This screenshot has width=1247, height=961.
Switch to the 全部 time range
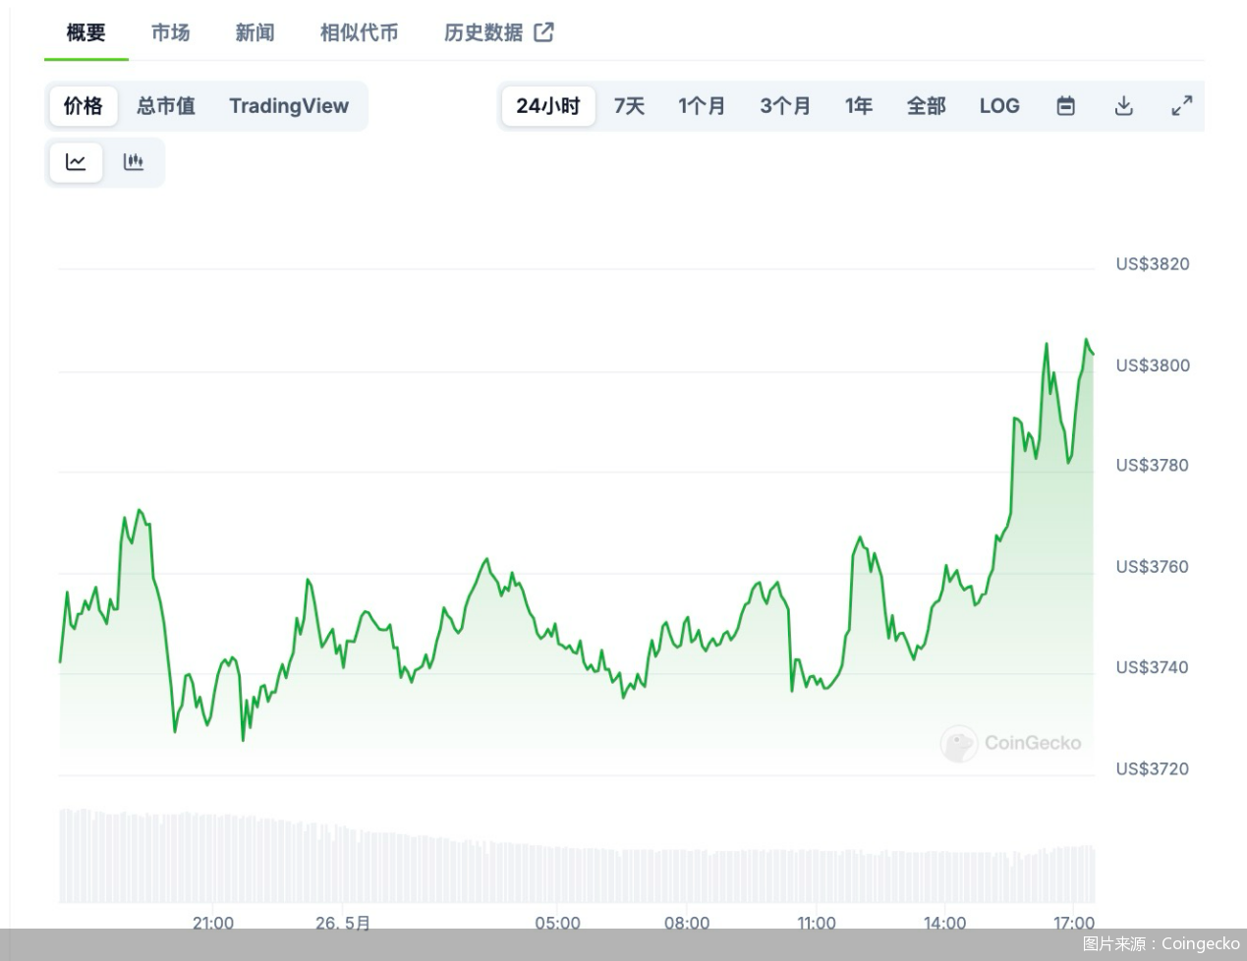926,106
